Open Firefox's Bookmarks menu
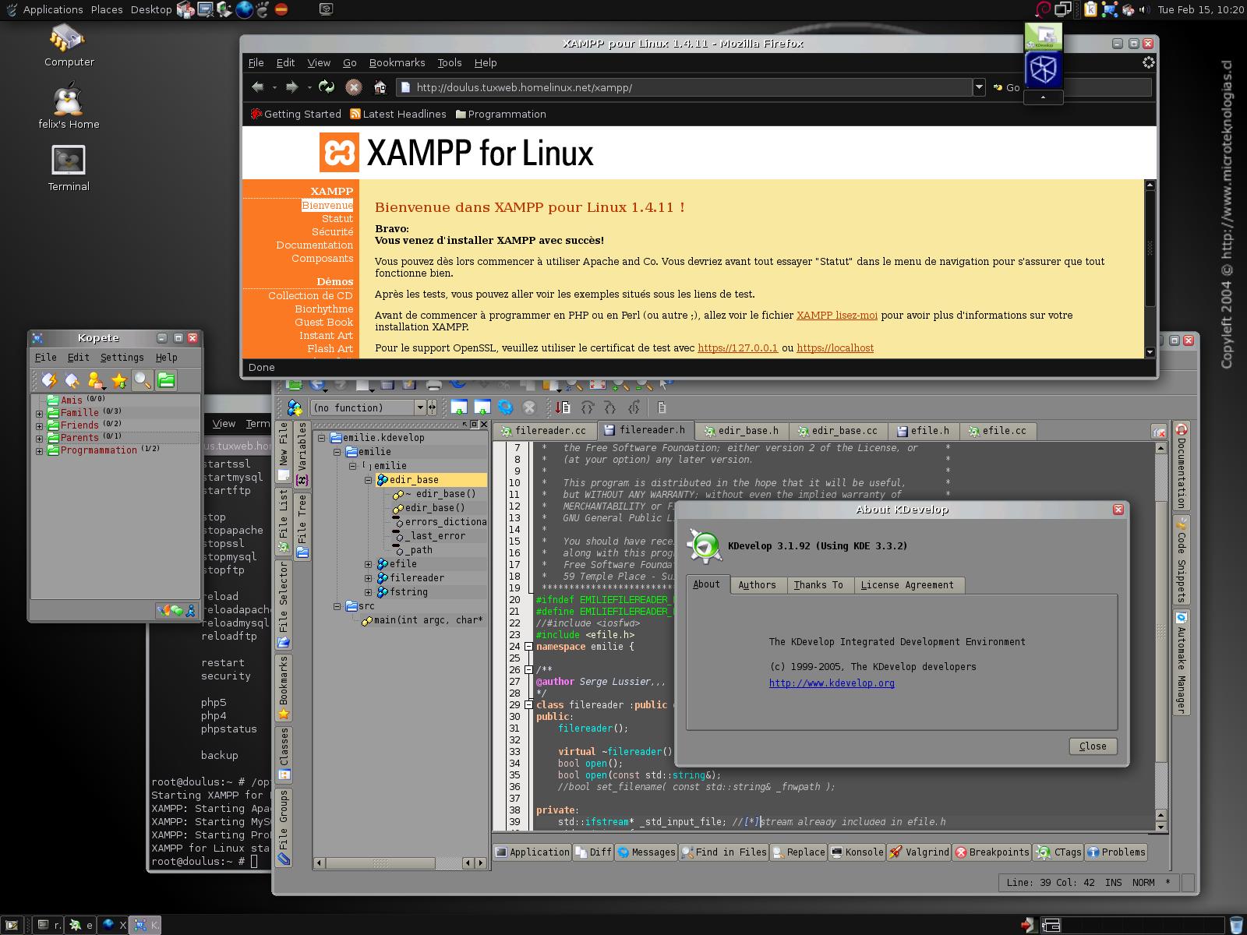The width and height of the screenshot is (1247, 935). (397, 63)
